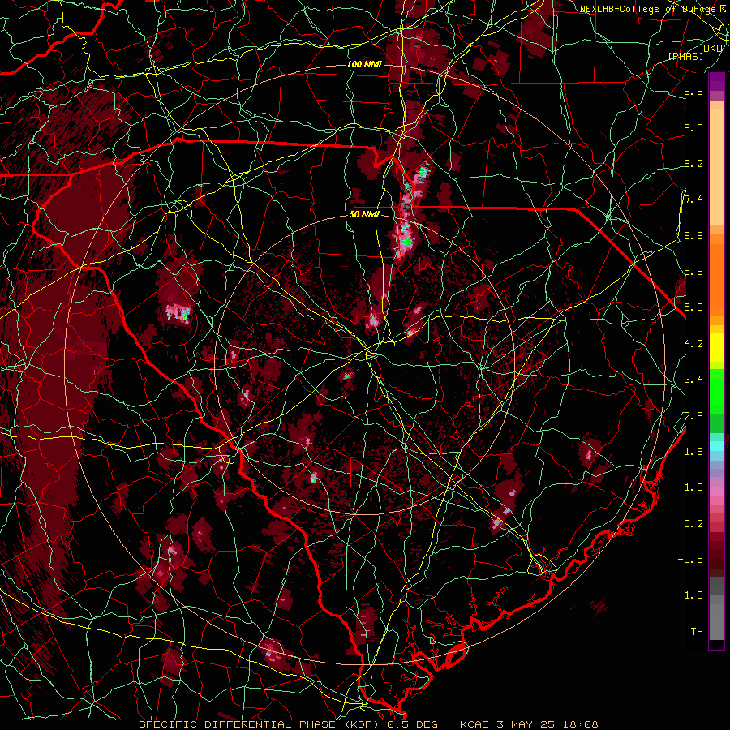Select the 1.8 legend value
The image size is (730, 730).
(x=693, y=452)
